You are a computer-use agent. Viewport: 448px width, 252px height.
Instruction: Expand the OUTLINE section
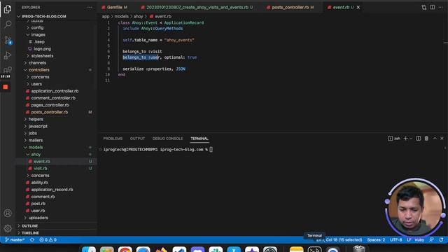(x=29, y=226)
